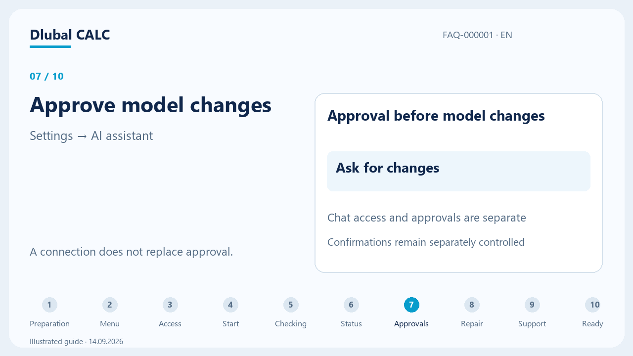Click the Repair step label
The height and width of the screenshot is (356, 633).
pyautogui.click(x=472, y=324)
